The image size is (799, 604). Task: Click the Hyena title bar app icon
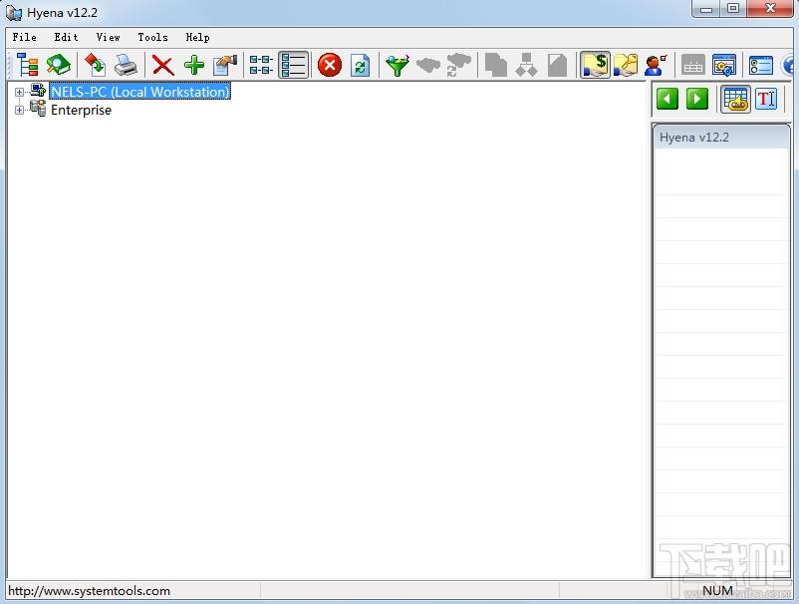click(14, 13)
